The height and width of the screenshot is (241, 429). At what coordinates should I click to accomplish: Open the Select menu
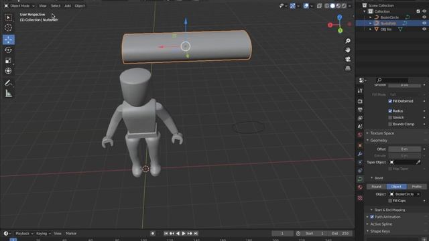click(x=55, y=6)
